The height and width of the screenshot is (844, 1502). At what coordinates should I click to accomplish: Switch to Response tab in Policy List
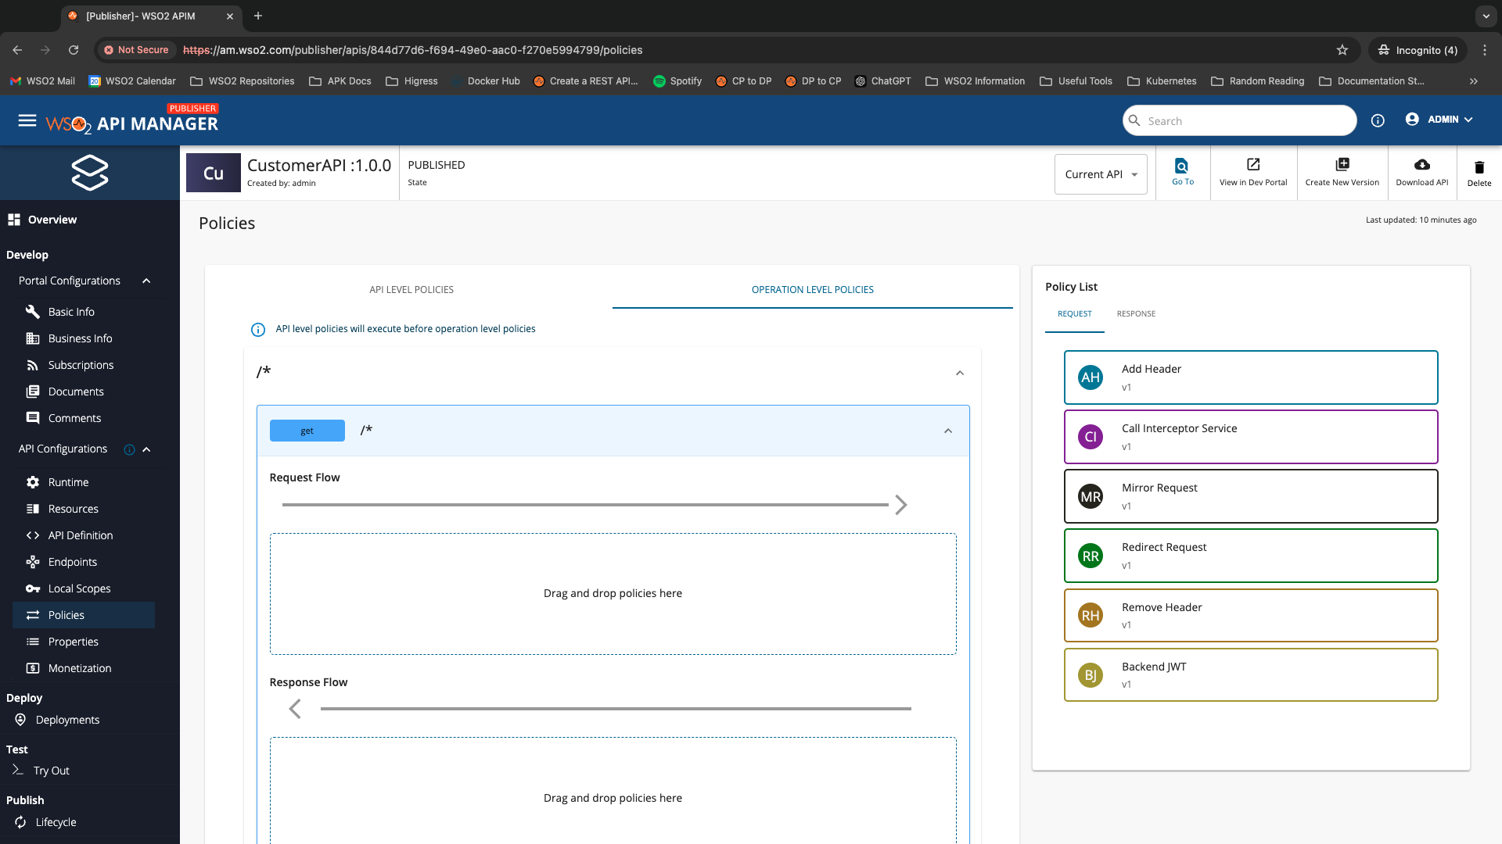(1136, 314)
